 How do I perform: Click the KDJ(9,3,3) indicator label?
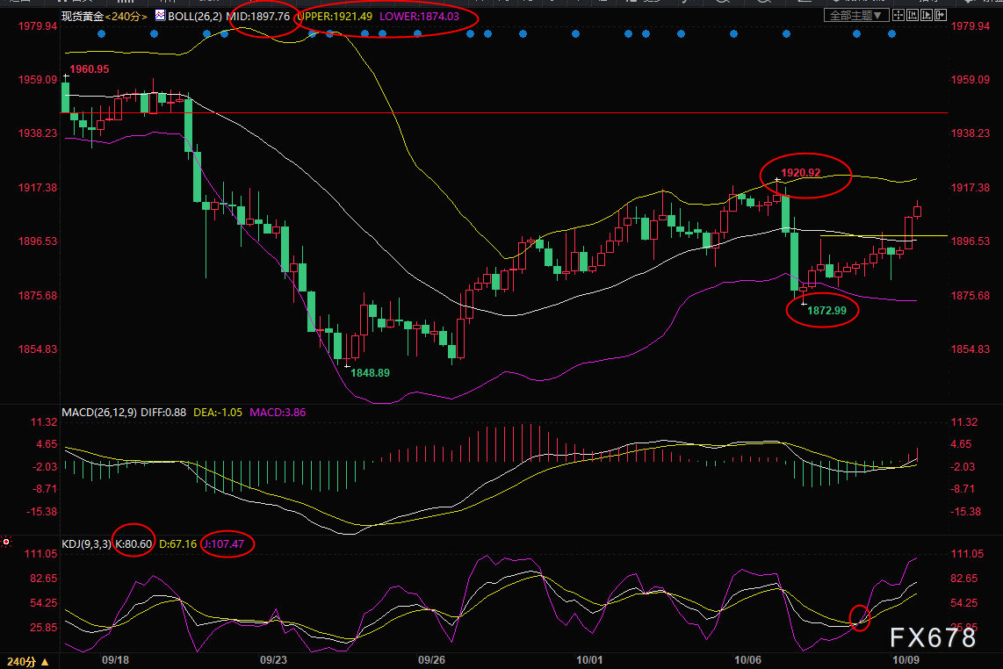[86, 544]
